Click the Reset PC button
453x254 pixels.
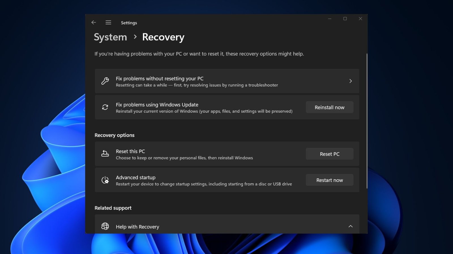(329, 154)
